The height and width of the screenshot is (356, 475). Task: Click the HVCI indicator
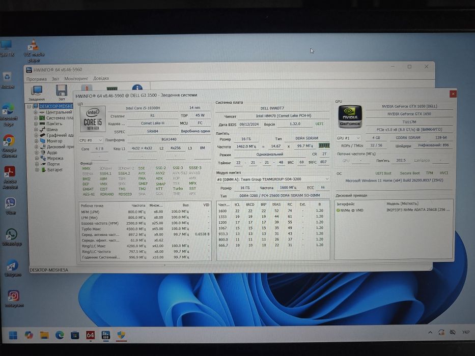(x=443, y=173)
